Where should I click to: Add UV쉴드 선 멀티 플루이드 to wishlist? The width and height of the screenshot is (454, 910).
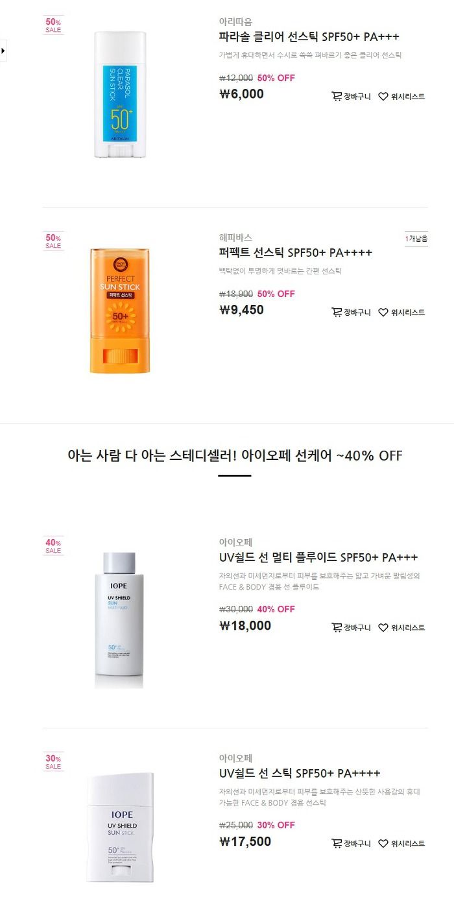pos(401,628)
